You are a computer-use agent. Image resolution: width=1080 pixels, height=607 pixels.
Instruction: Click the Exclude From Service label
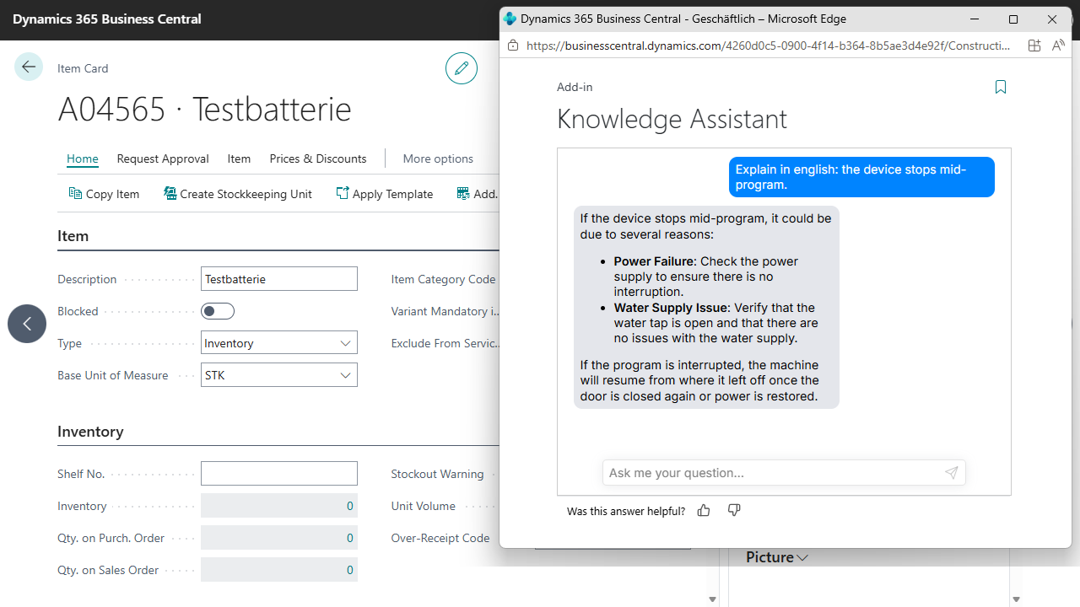445,343
